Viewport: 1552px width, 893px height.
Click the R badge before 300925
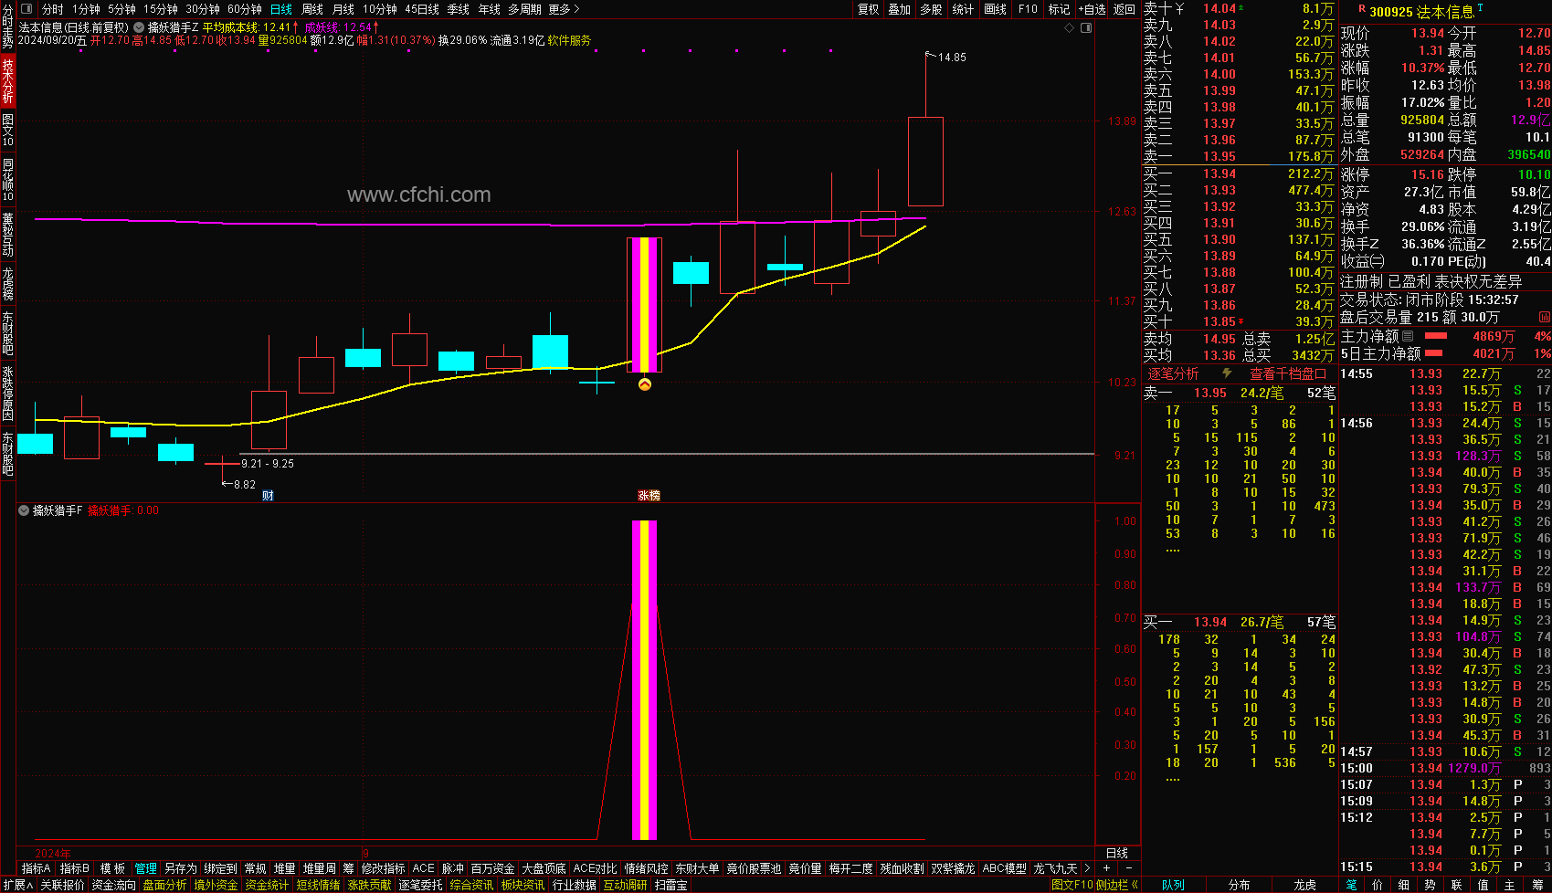coord(1362,9)
